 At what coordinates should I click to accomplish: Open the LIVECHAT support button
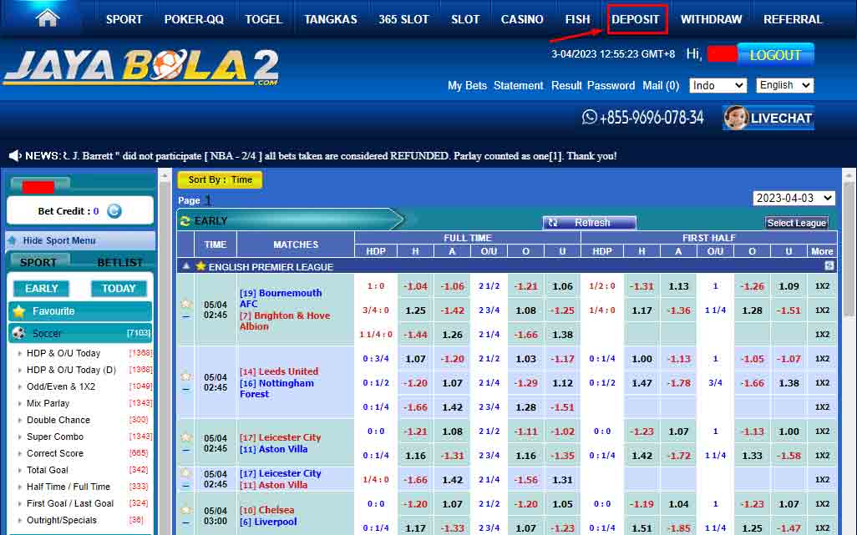pos(768,118)
